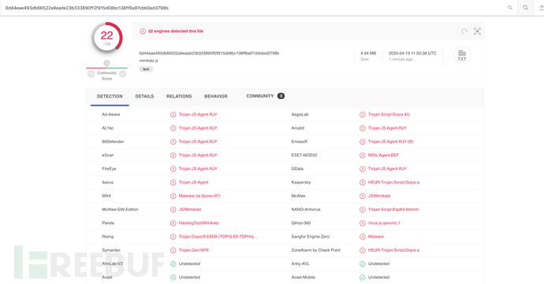Click the HackingTool/Mimikatz result for Panda
This screenshot has width=544, height=284.
(199, 223)
